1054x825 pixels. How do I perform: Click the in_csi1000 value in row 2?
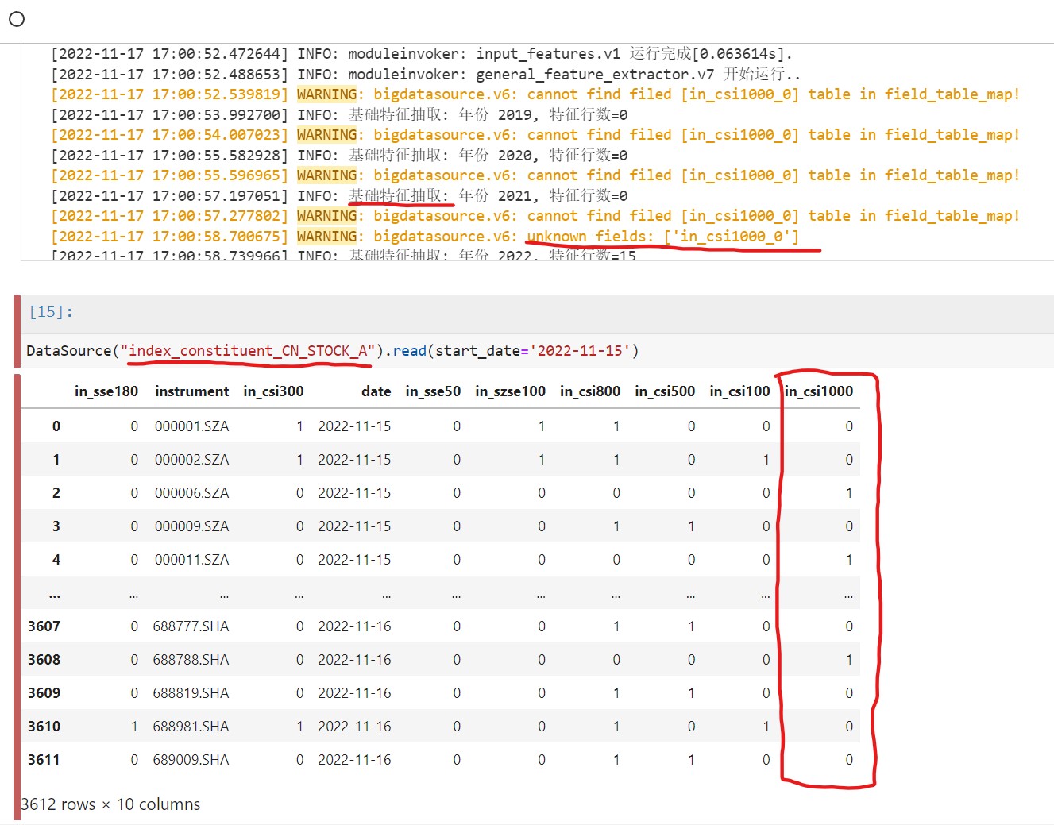coord(849,493)
